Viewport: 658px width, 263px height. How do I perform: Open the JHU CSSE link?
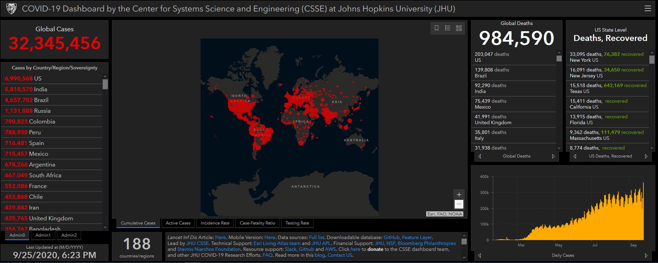(197, 243)
